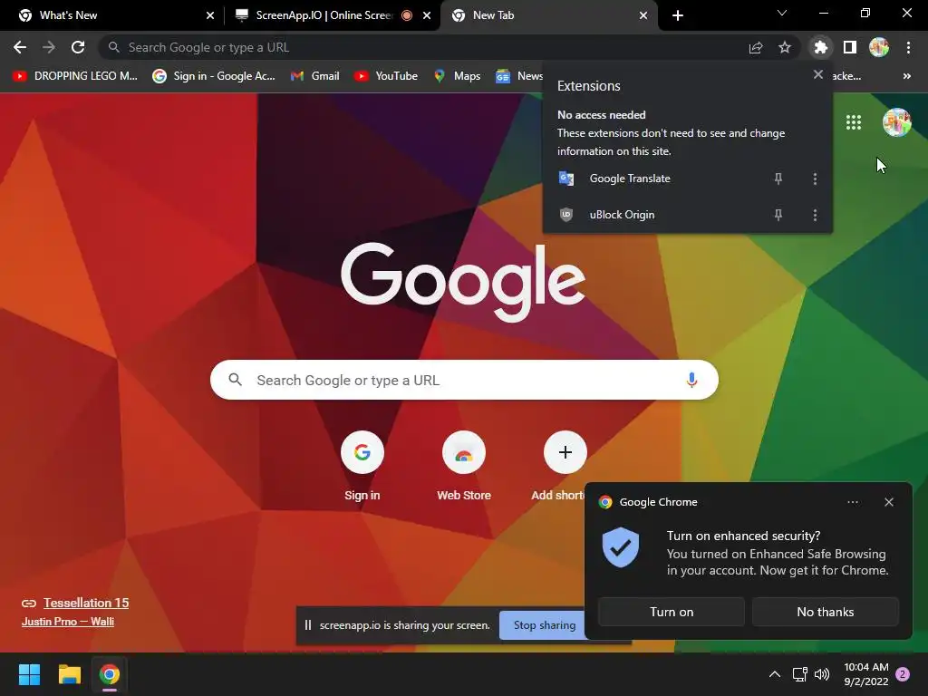Close the Extensions puzzle menu from toolbar
This screenshot has width=928, height=696.
820,47
